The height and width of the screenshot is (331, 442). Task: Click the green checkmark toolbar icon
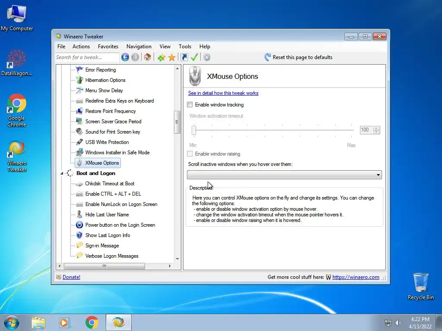coord(194,57)
